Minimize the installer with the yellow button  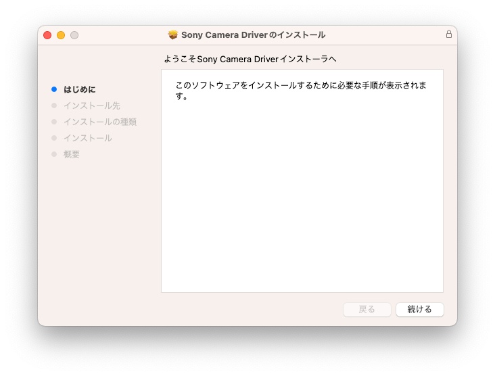61,34
